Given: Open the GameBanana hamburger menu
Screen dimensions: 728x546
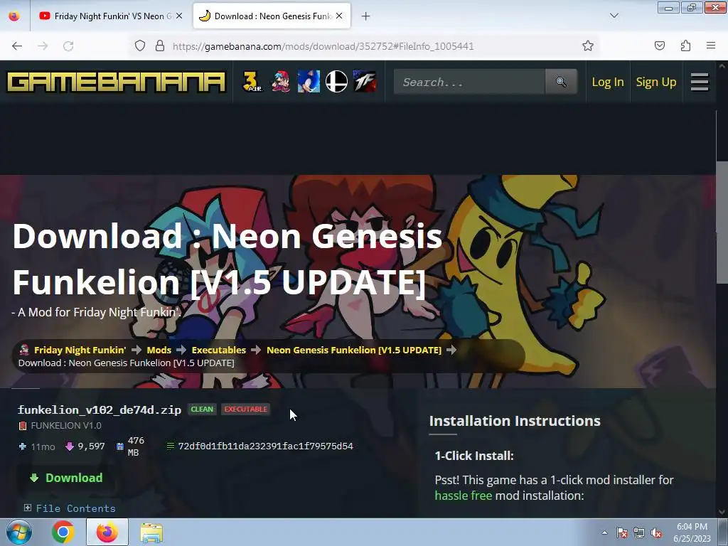Looking at the screenshot, I should coord(700,82).
